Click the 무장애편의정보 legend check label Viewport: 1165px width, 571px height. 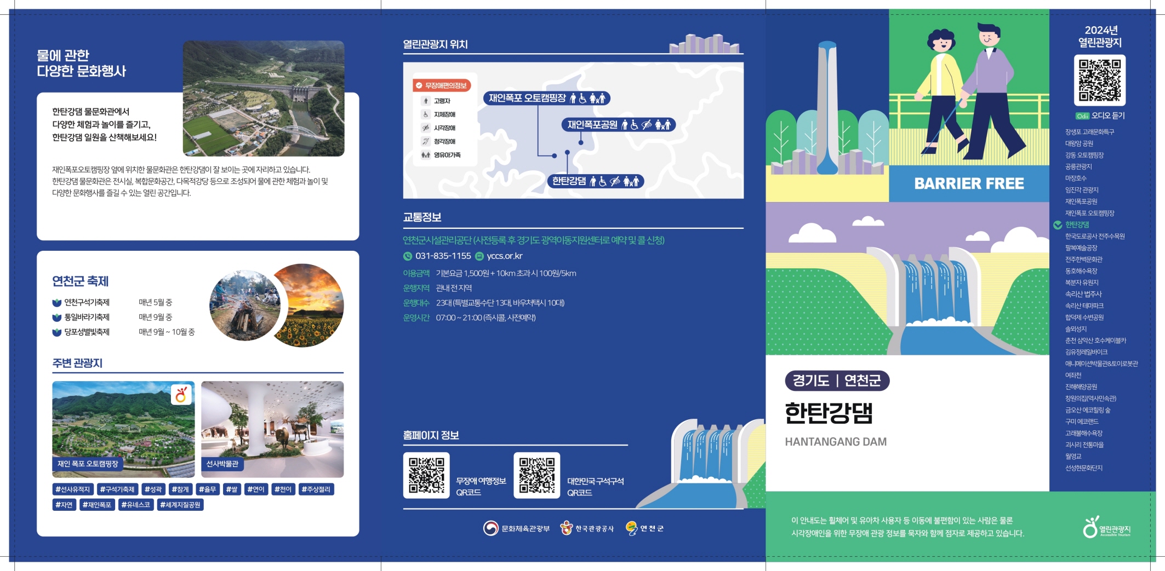(441, 85)
